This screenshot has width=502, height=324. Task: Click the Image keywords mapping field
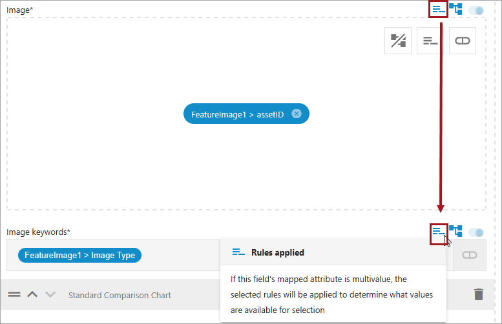pyautogui.click(x=181, y=255)
